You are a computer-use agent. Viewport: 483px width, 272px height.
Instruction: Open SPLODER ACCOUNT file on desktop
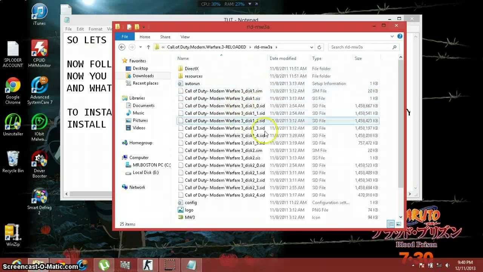coord(13,54)
